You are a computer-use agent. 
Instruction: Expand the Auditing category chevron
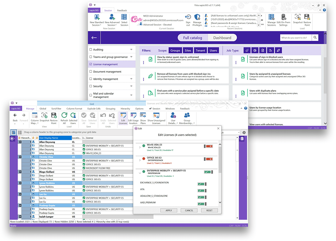click(131, 50)
